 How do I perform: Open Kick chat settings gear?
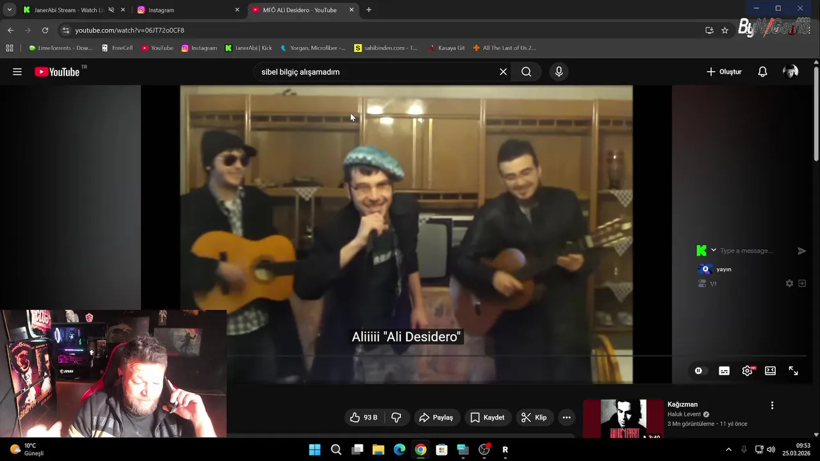point(789,284)
